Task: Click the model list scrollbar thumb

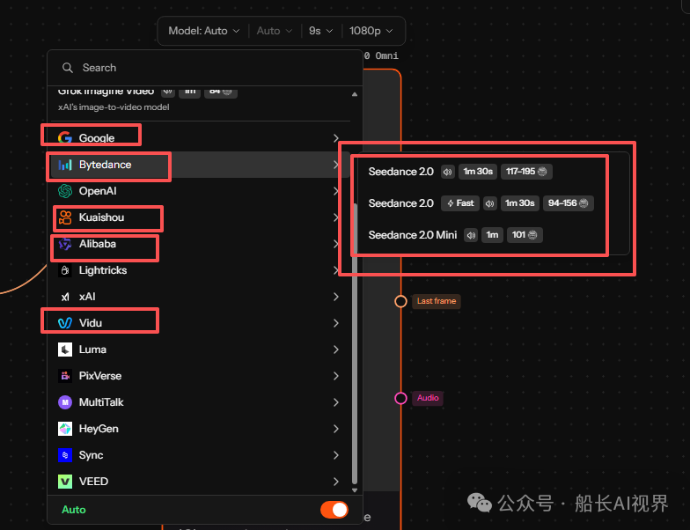Action: pyautogui.click(x=355, y=343)
